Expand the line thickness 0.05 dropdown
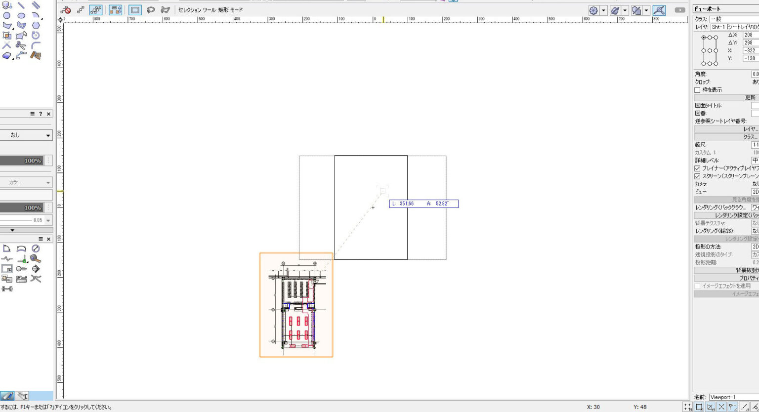The width and height of the screenshot is (759, 412). tap(48, 220)
